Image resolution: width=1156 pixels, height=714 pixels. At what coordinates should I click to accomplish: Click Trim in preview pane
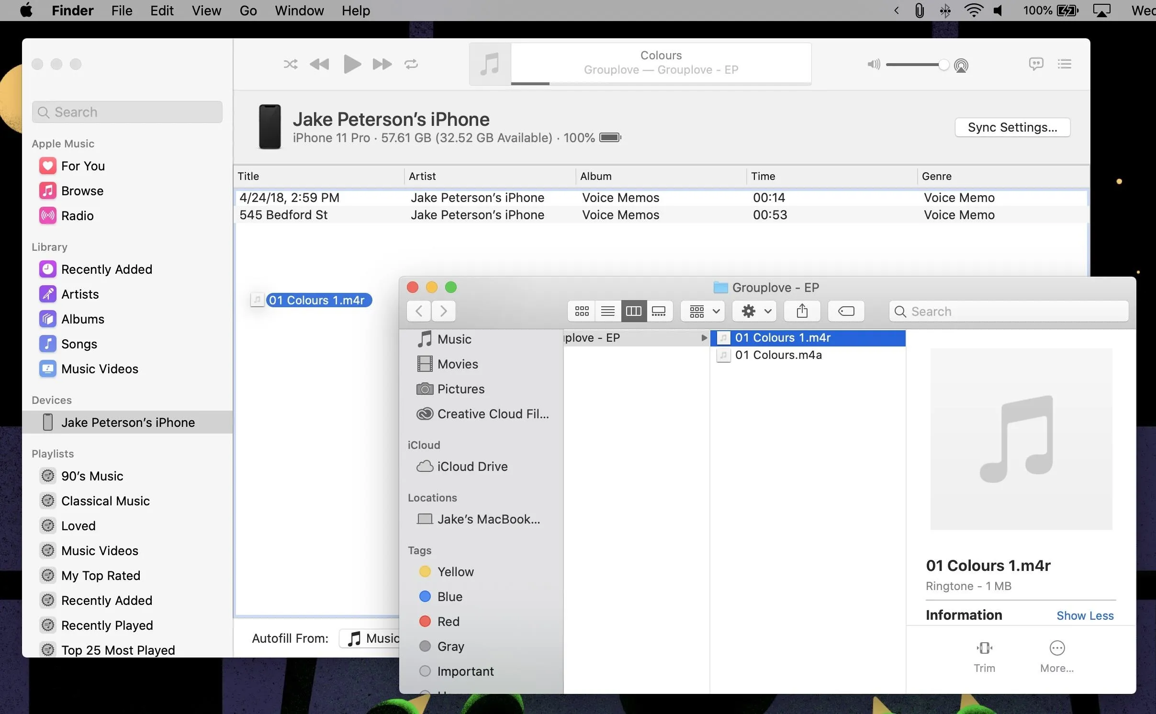[x=984, y=657]
